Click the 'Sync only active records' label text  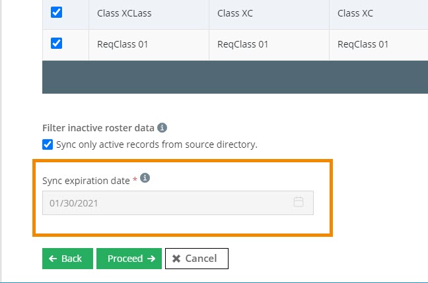coord(157,144)
